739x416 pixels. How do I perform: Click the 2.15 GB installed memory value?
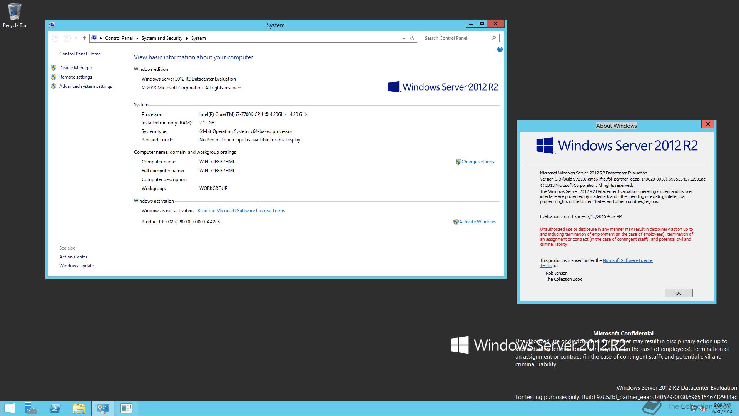(207, 123)
